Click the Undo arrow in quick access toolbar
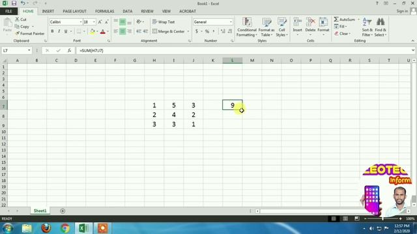The width and height of the screenshot is (417, 234). coord(23,3)
